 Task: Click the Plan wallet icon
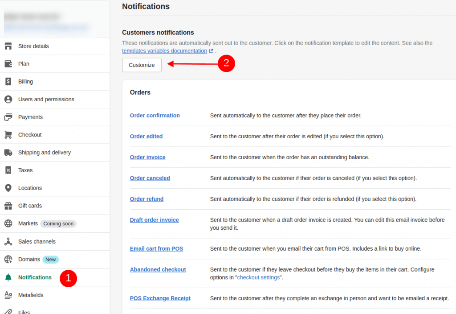click(x=8, y=64)
